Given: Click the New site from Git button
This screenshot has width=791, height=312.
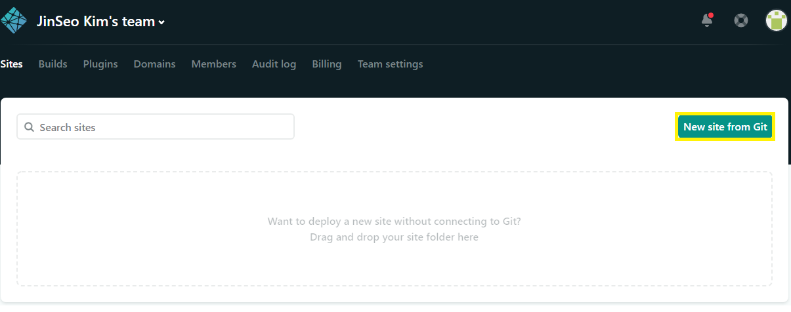Looking at the screenshot, I should [725, 127].
